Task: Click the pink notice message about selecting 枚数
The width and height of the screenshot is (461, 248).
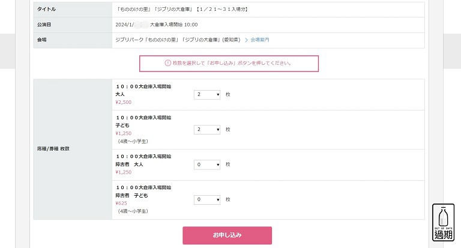Action: [232, 63]
